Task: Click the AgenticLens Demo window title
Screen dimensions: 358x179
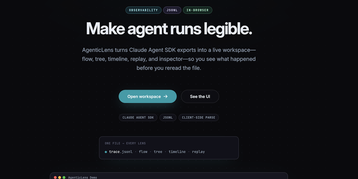Action: coord(83,177)
